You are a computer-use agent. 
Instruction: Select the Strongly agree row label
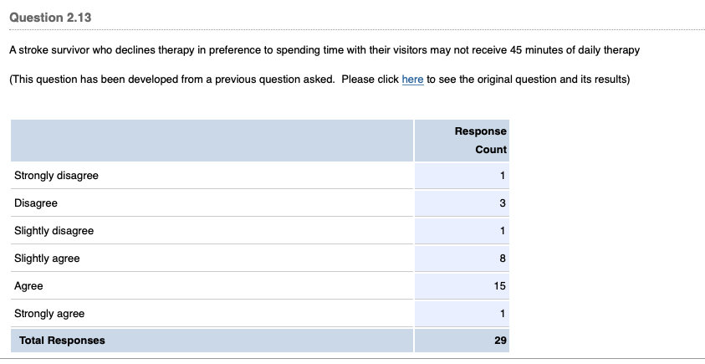coord(49,314)
